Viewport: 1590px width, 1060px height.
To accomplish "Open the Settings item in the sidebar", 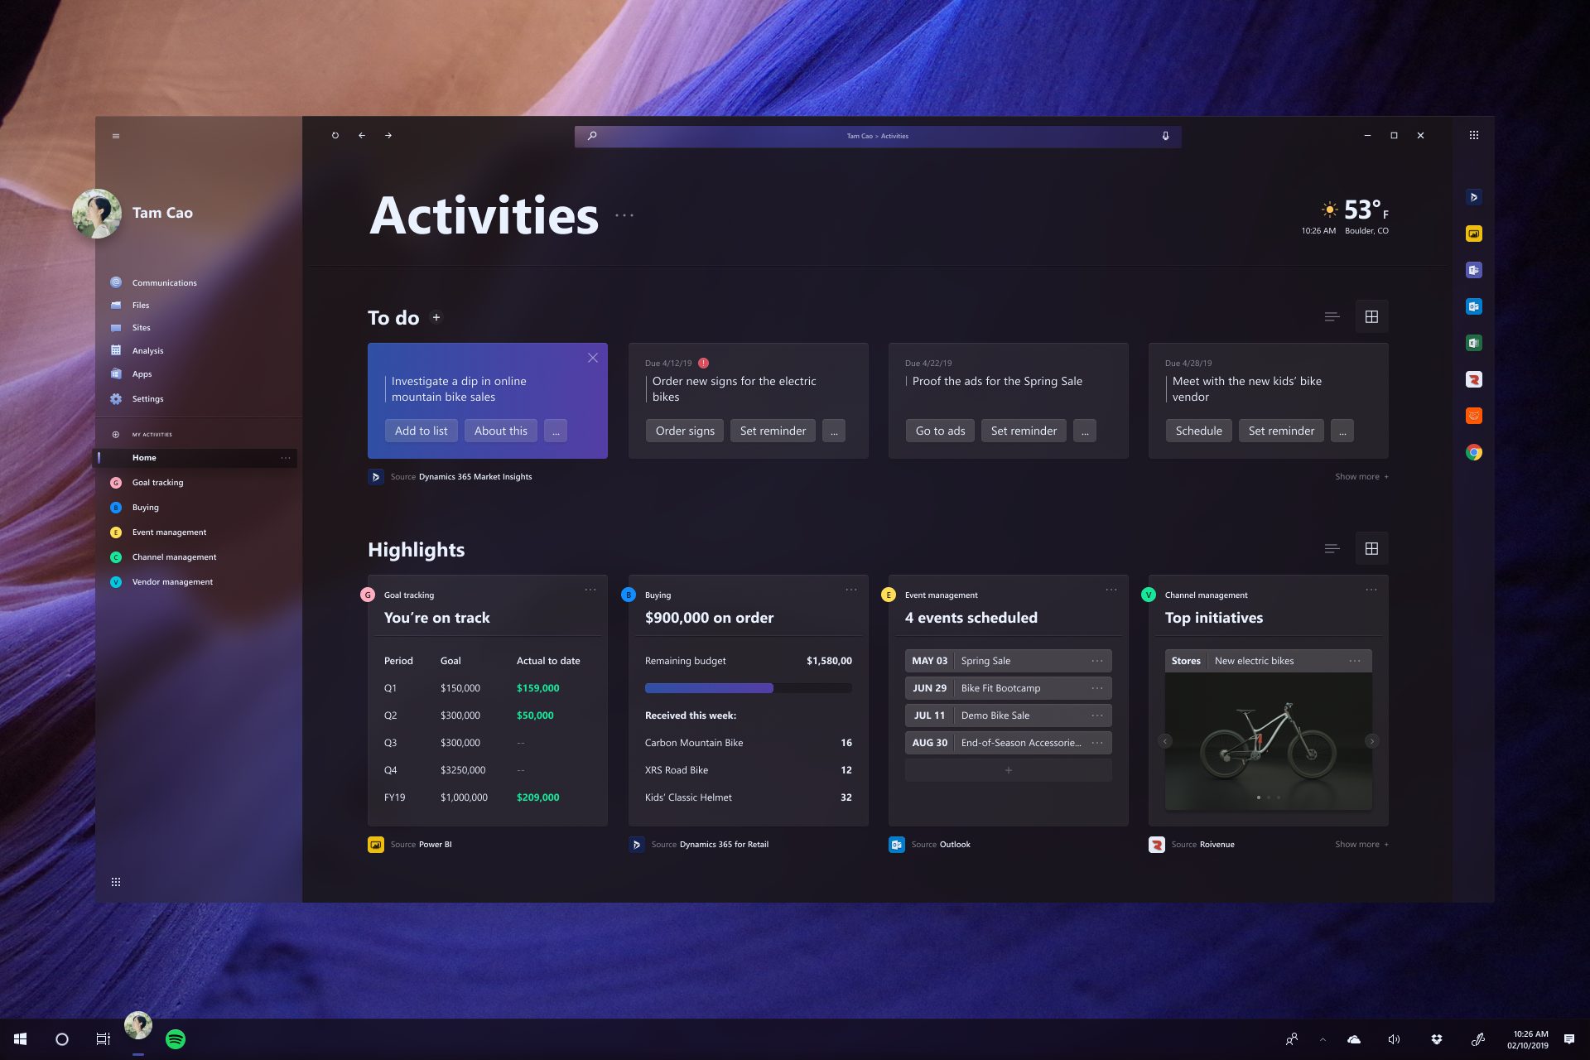I will pos(147,399).
